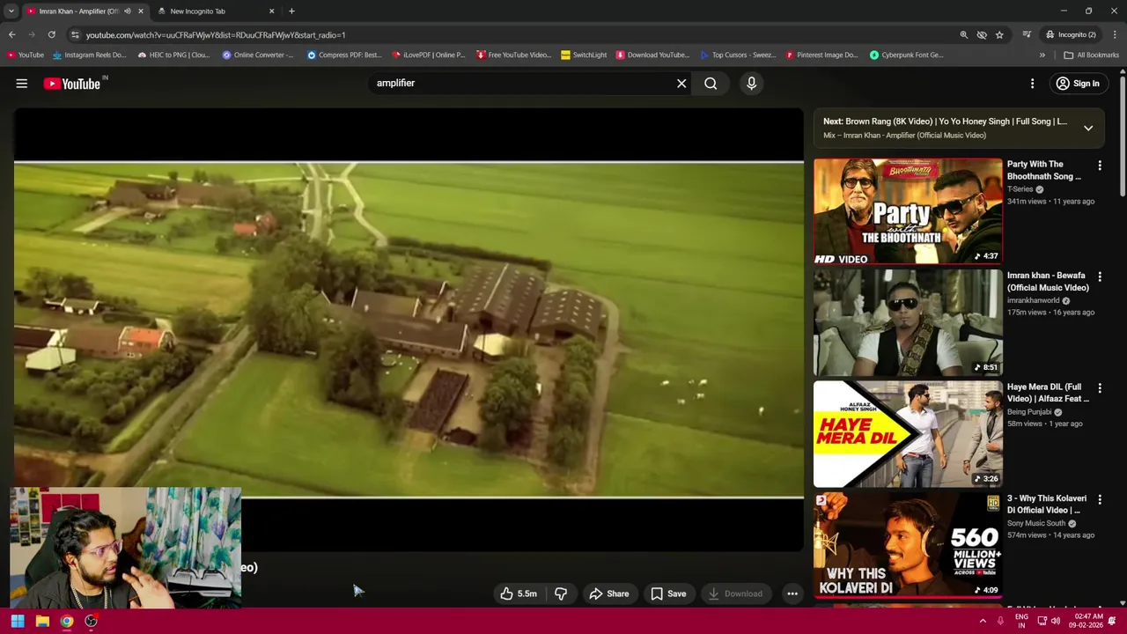Open Imran khan - Bewafa title link
The image size is (1127, 634).
(1048, 282)
